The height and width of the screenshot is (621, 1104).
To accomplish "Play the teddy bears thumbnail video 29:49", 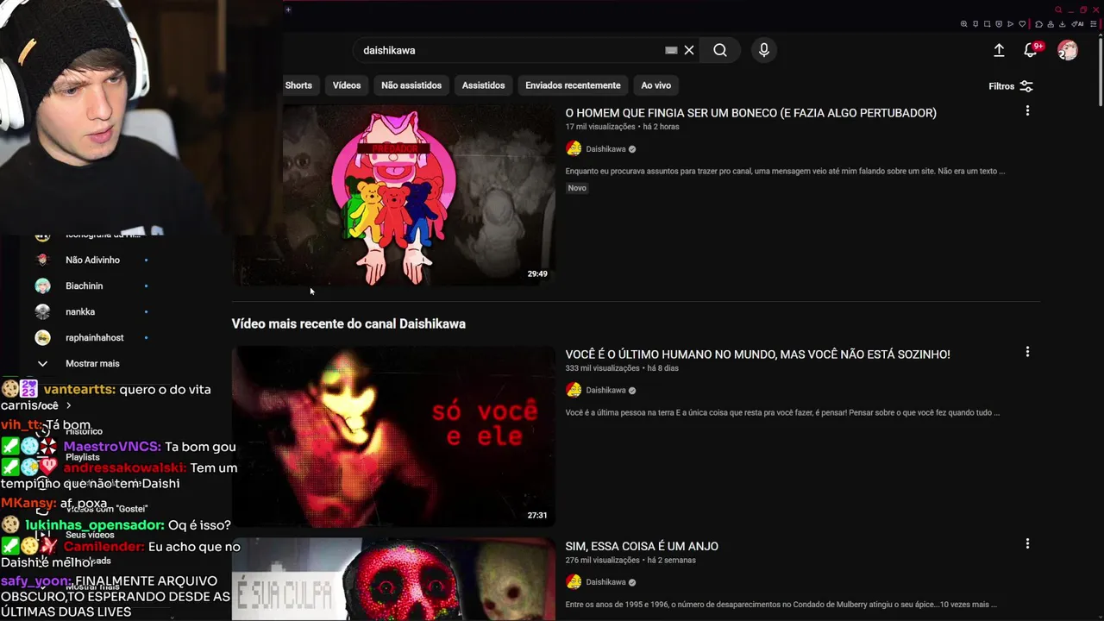I will [393, 195].
